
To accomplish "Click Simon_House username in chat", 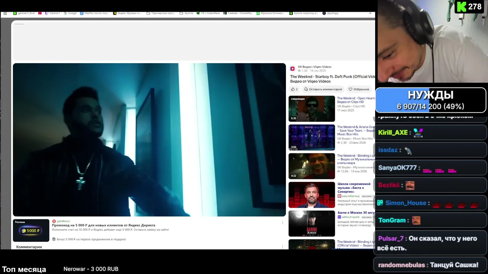I will click(x=406, y=203).
